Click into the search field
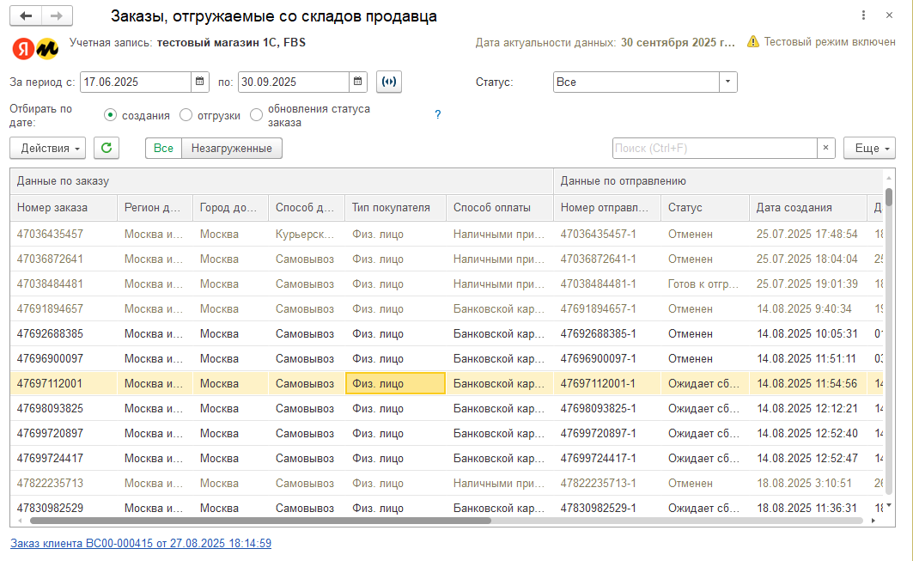Image resolution: width=913 pixels, height=561 pixels. click(x=713, y=148)
